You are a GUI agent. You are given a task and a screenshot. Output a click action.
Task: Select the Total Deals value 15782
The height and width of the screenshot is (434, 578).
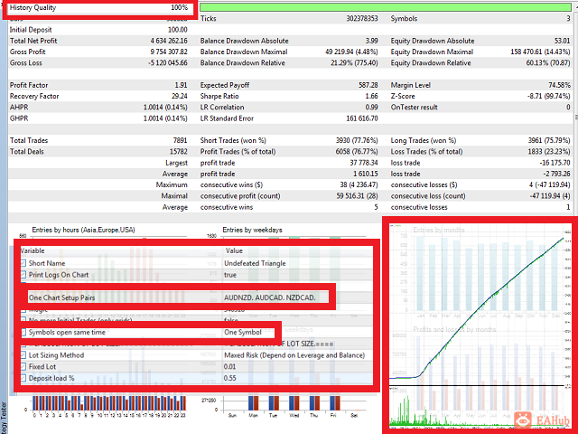point(179,151)
